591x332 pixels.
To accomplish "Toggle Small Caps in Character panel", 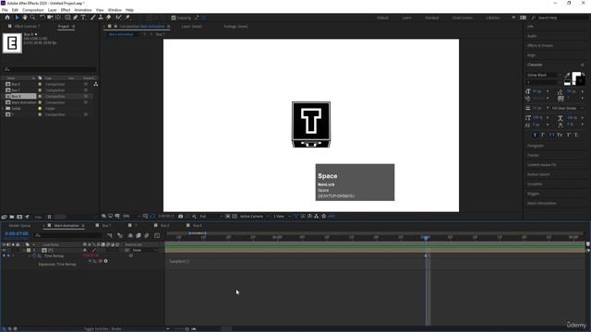I will click(x=560, y=135).
